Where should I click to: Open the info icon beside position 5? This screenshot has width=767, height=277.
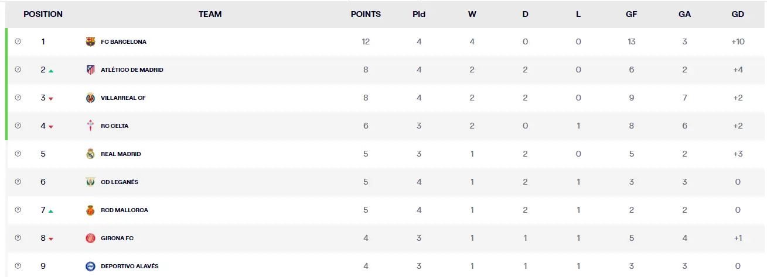(x=18, y=154)
